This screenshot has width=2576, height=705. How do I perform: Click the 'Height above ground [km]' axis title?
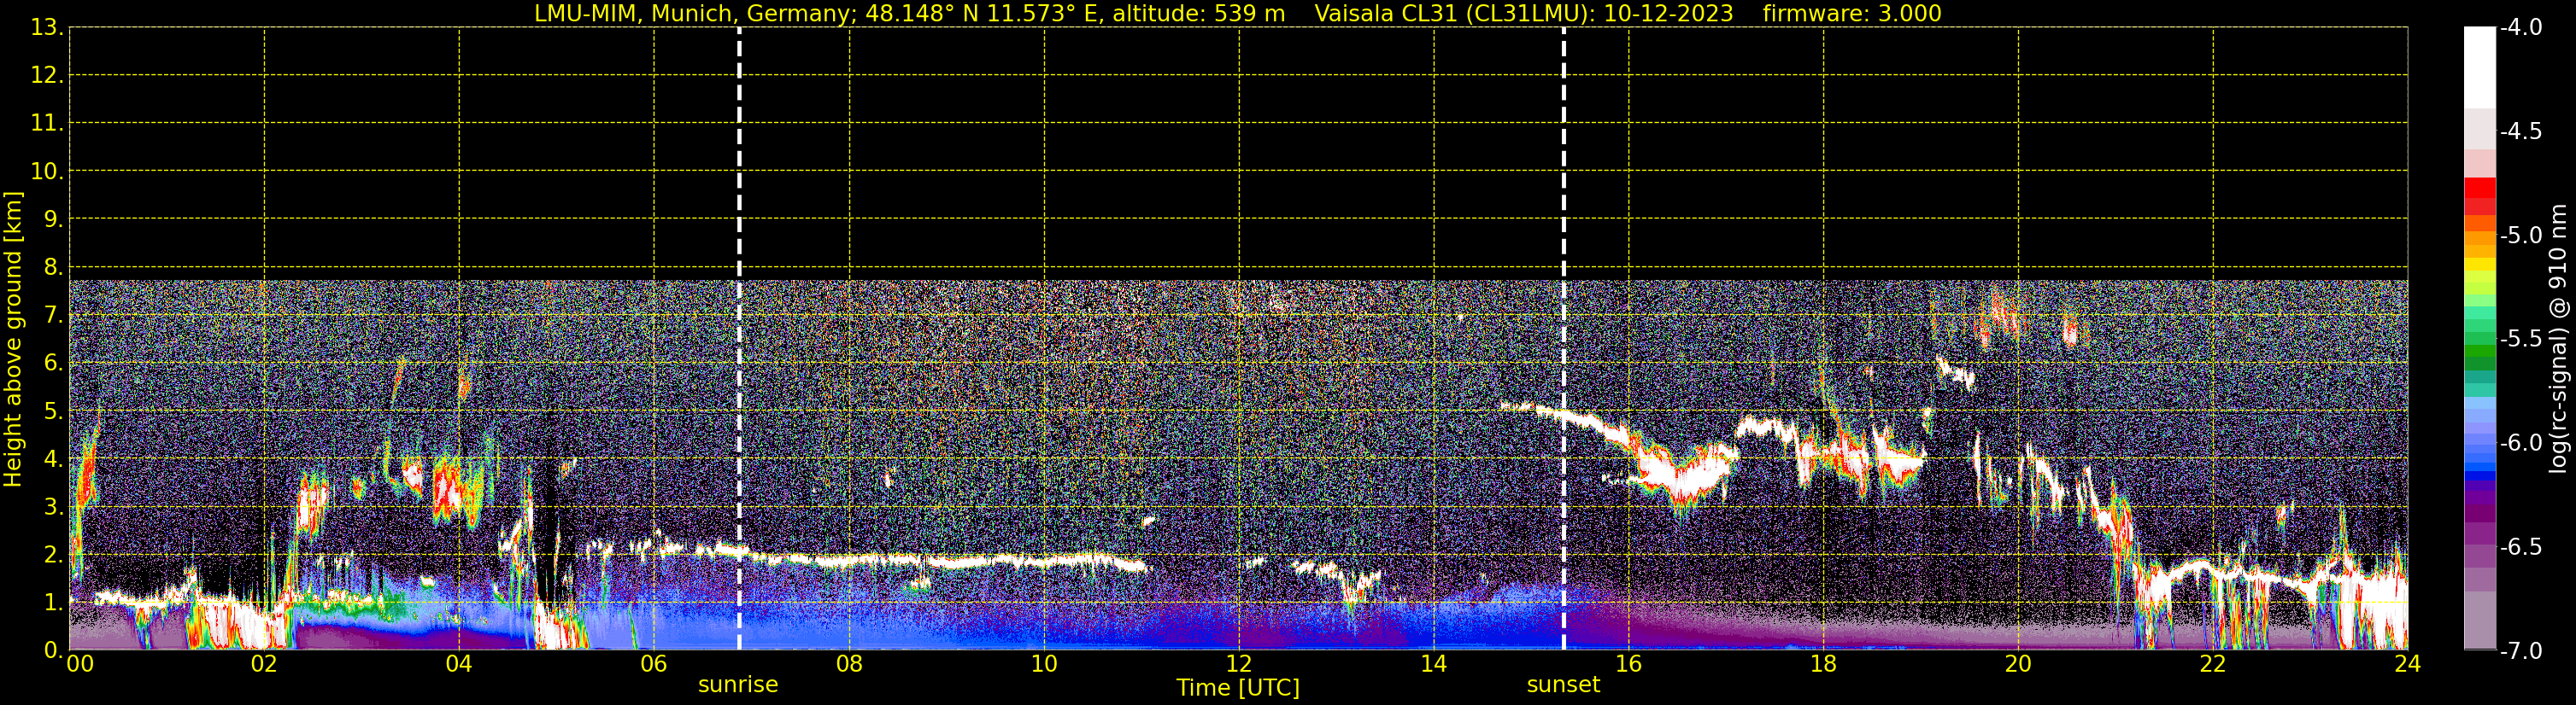pyautogui.click(x=13, y=340)
